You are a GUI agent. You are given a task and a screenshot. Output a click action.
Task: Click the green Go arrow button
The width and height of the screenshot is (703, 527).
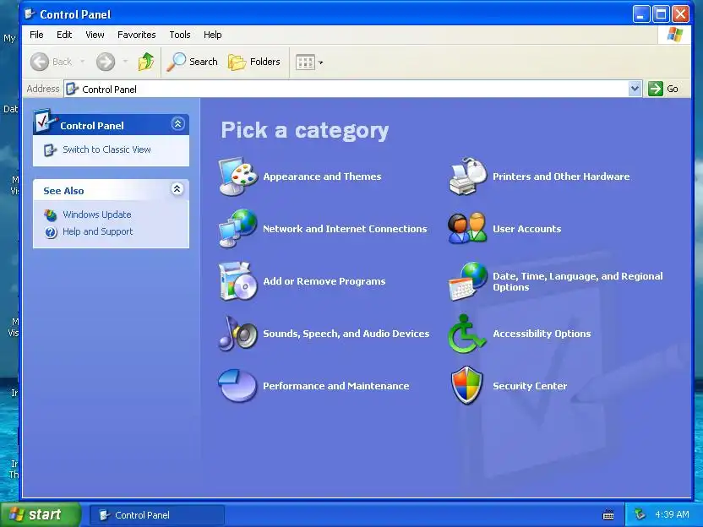(656, 89)
